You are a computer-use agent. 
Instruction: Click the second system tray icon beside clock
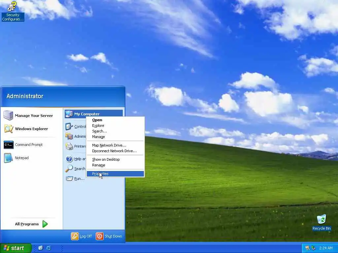[314, 248]
